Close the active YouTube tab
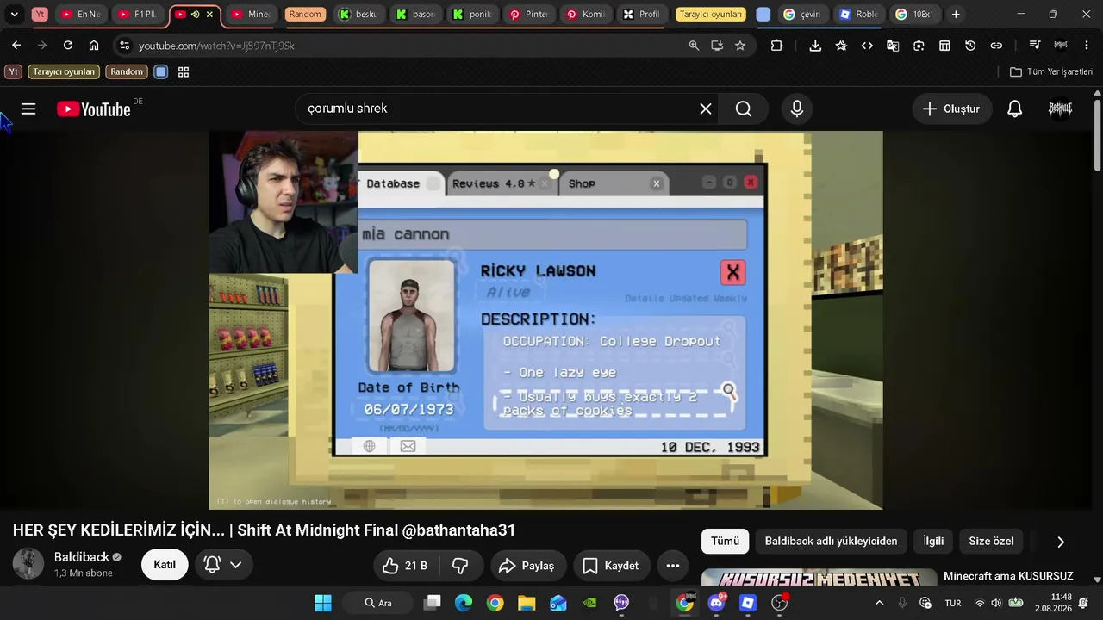Viewport: 1103px width, 620px height. coord(209,15)
